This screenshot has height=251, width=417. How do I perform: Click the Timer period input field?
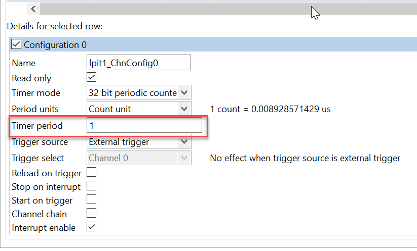144,125
